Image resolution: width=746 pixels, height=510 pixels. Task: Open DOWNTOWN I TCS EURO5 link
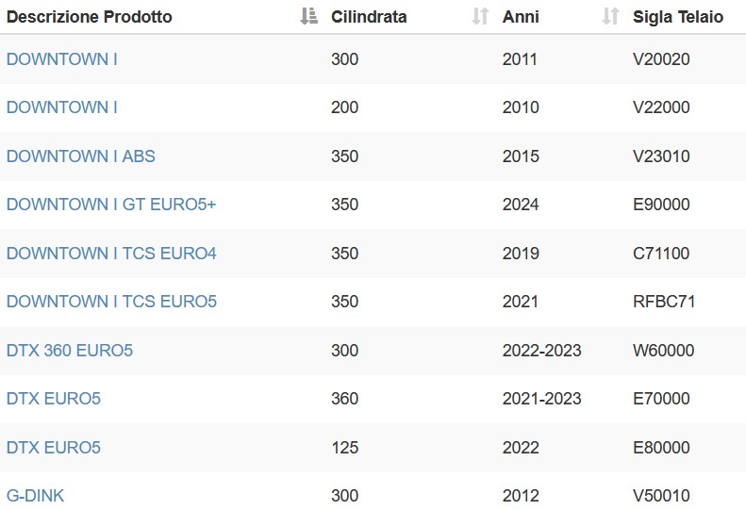tap(111, 301)
